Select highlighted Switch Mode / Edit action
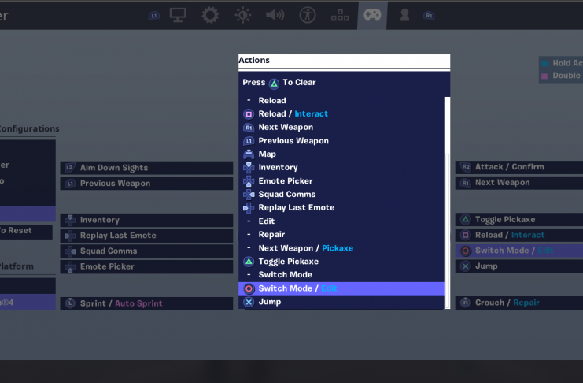 click(341, 288)
